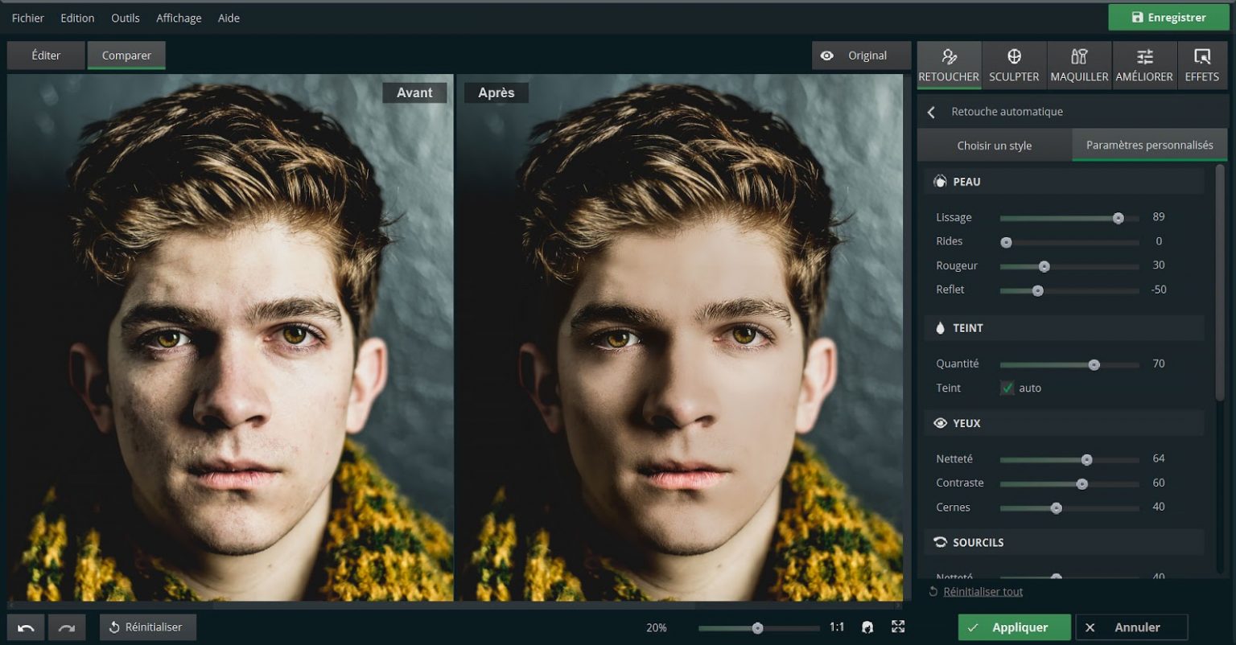Open the MAQUILLER makeup panel
Screen dimensions: 1236x645
click(x=1078, y=64)
